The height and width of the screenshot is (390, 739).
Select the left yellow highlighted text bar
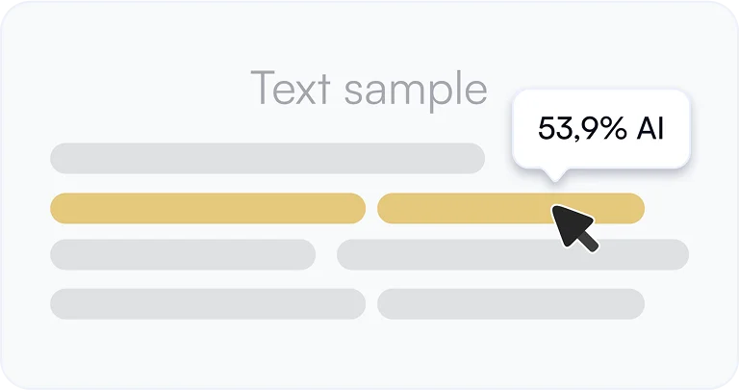pyautogui.click(x=207, y=208)
